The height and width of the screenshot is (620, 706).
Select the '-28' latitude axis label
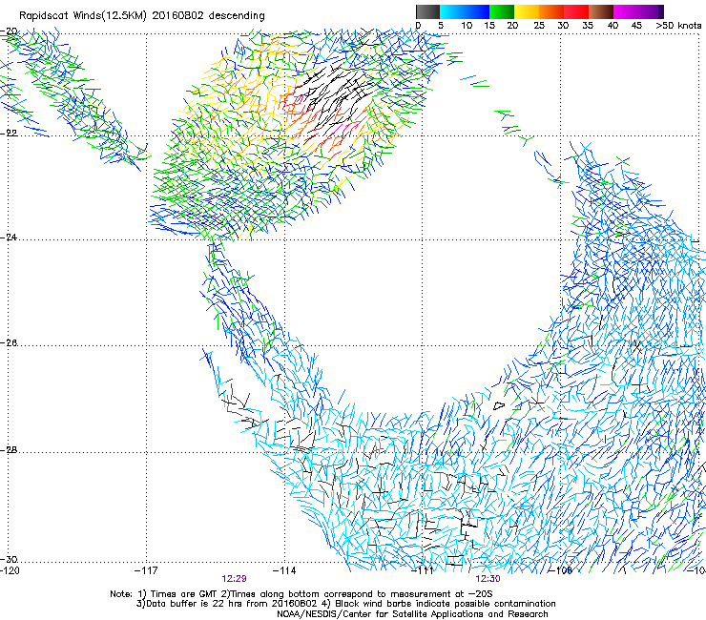[9, 450]
